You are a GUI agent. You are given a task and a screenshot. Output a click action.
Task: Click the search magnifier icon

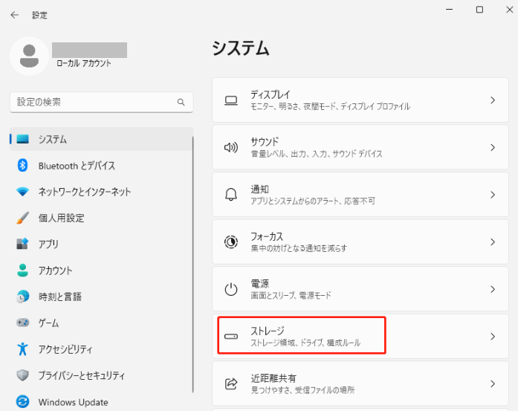pos(181,102)
